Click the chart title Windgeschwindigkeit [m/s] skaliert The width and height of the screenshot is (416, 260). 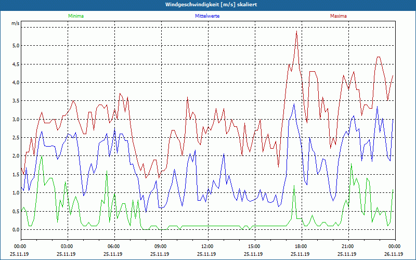(211, 5)
